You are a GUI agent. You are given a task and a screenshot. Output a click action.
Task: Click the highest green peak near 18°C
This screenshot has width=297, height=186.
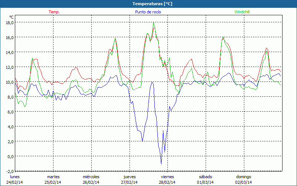[x=153, y=23]
